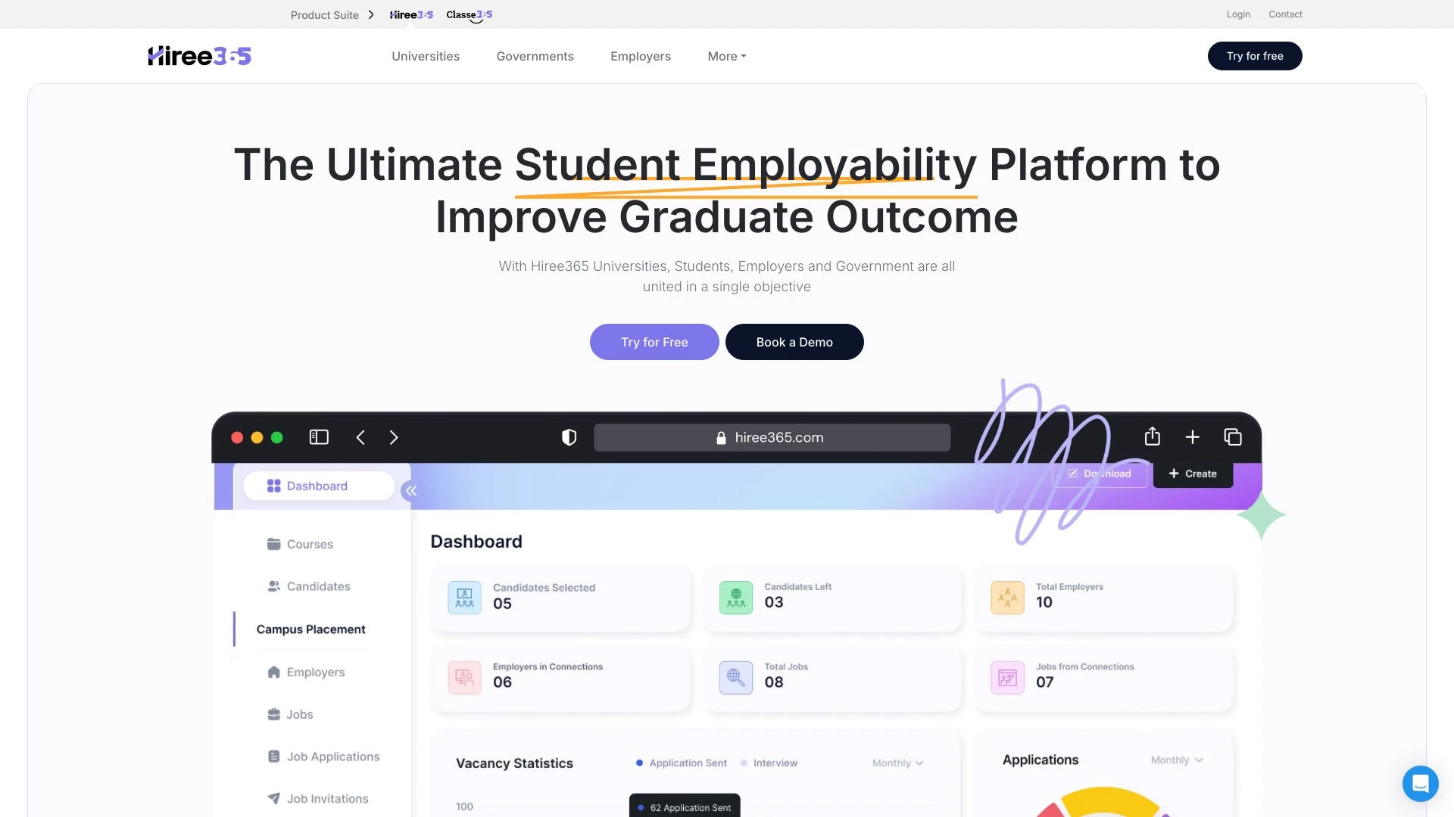Click the Campus Placement tree item

click(x=310, y=629)
